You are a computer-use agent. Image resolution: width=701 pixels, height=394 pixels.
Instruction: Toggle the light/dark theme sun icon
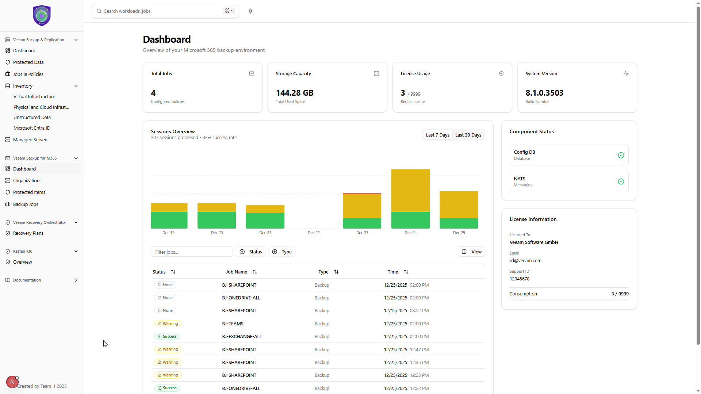point(250,11)
